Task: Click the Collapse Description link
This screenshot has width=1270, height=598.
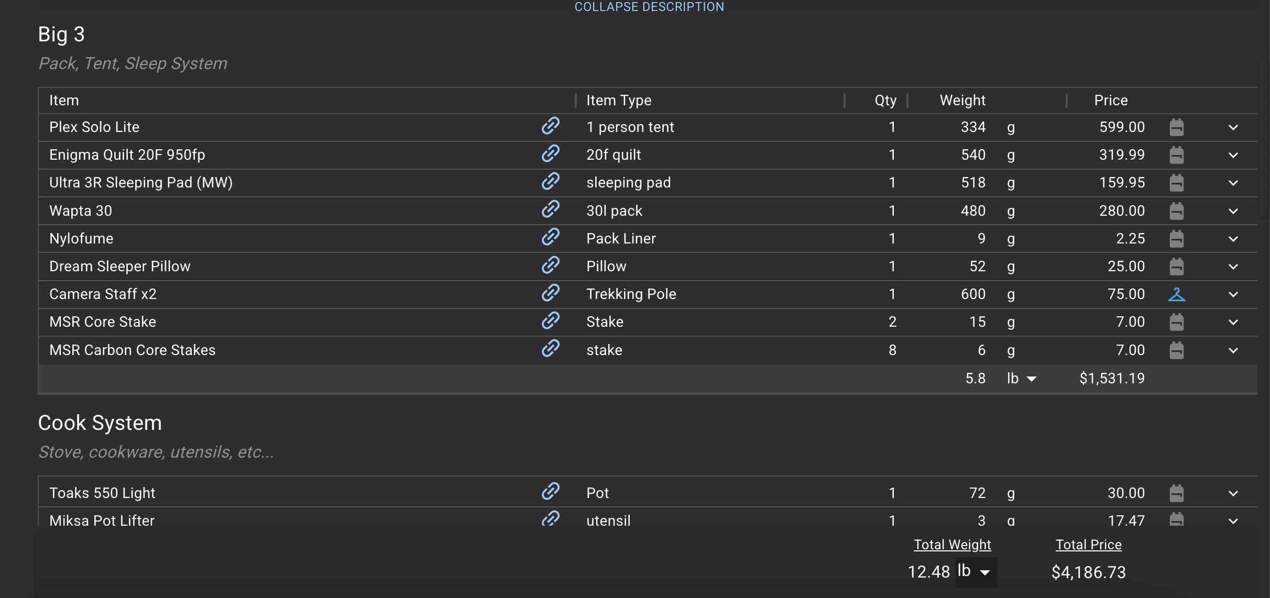Action: pyautogui.click(x=649, y=7)
